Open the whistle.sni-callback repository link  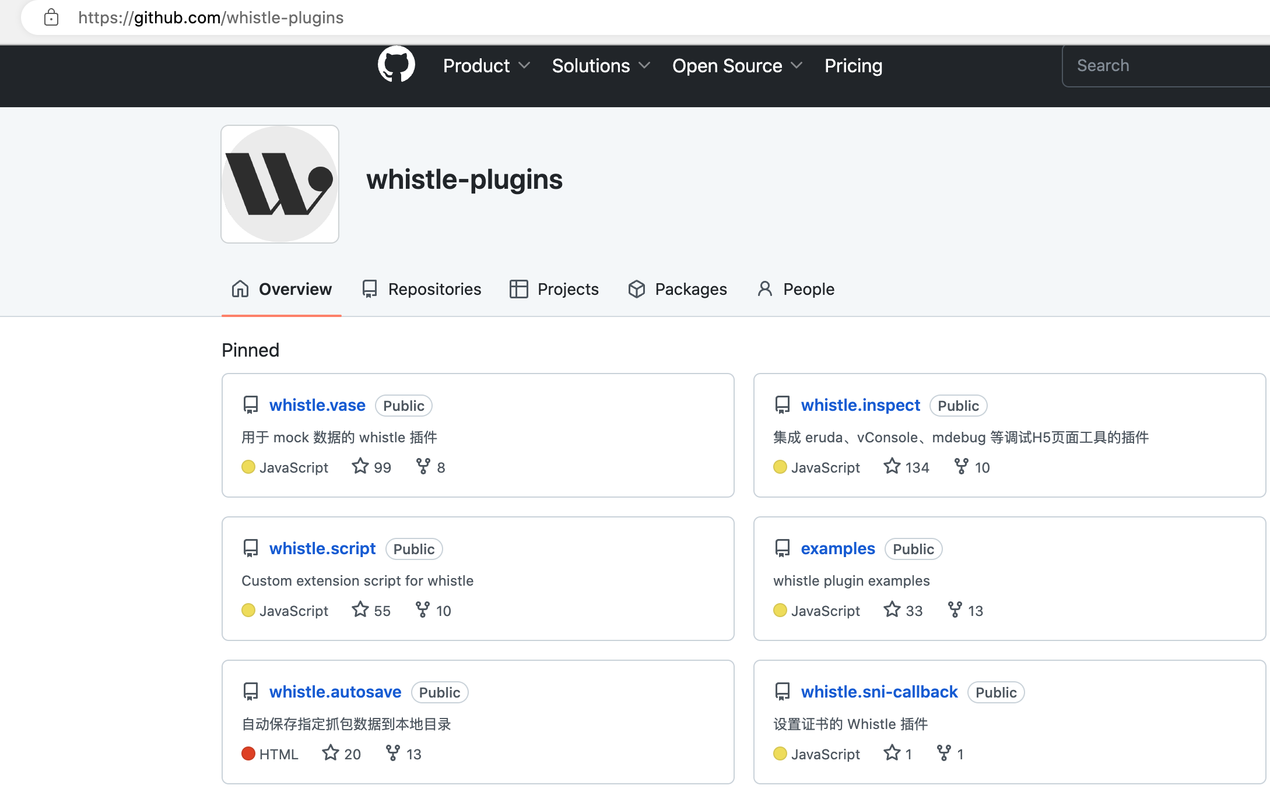coord(879,692)
